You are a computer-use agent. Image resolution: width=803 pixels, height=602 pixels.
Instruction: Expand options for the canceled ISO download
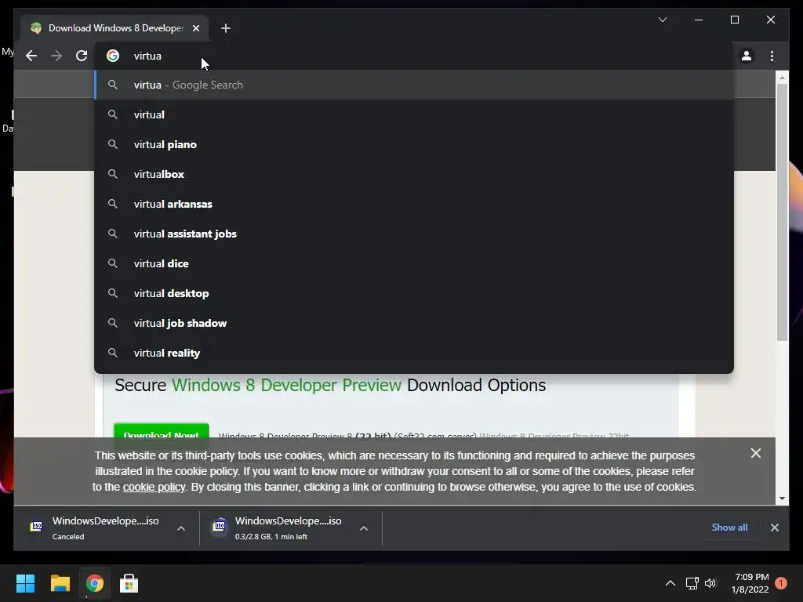[x=181, y=528]
